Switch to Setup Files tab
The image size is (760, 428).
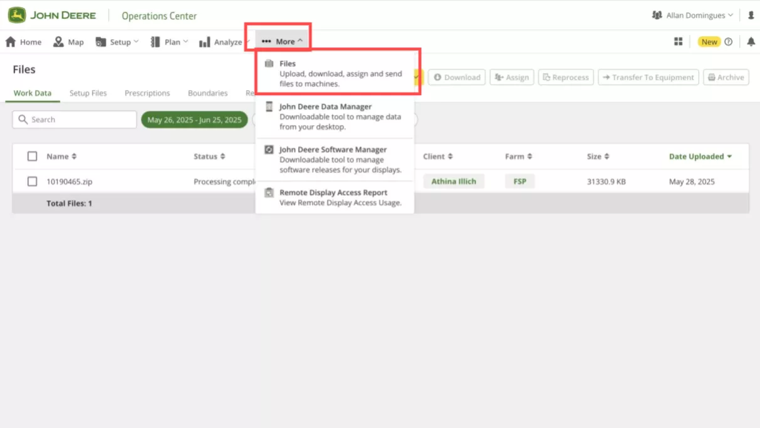88,93
